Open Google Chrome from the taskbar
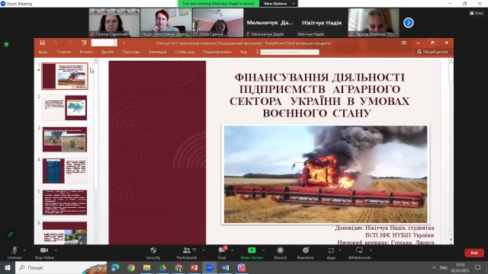 tap(131, 267)
